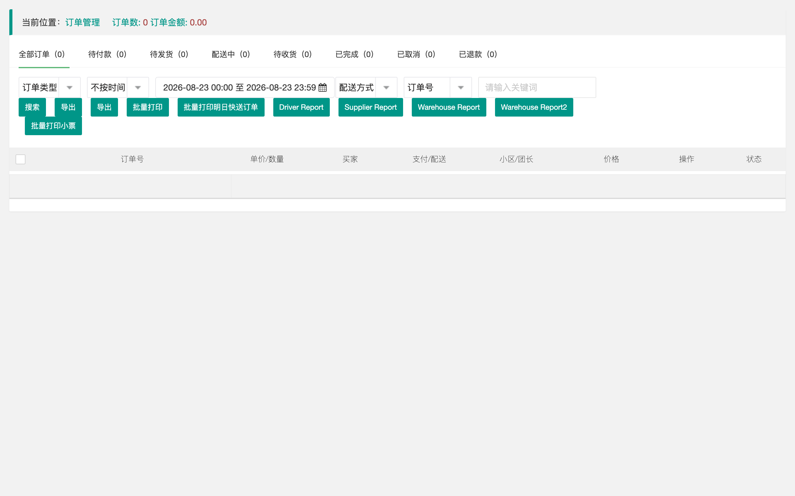The width and height of the screenshot is (795, 496).
Task: Click the date range input field
Action: click(245, 88)
